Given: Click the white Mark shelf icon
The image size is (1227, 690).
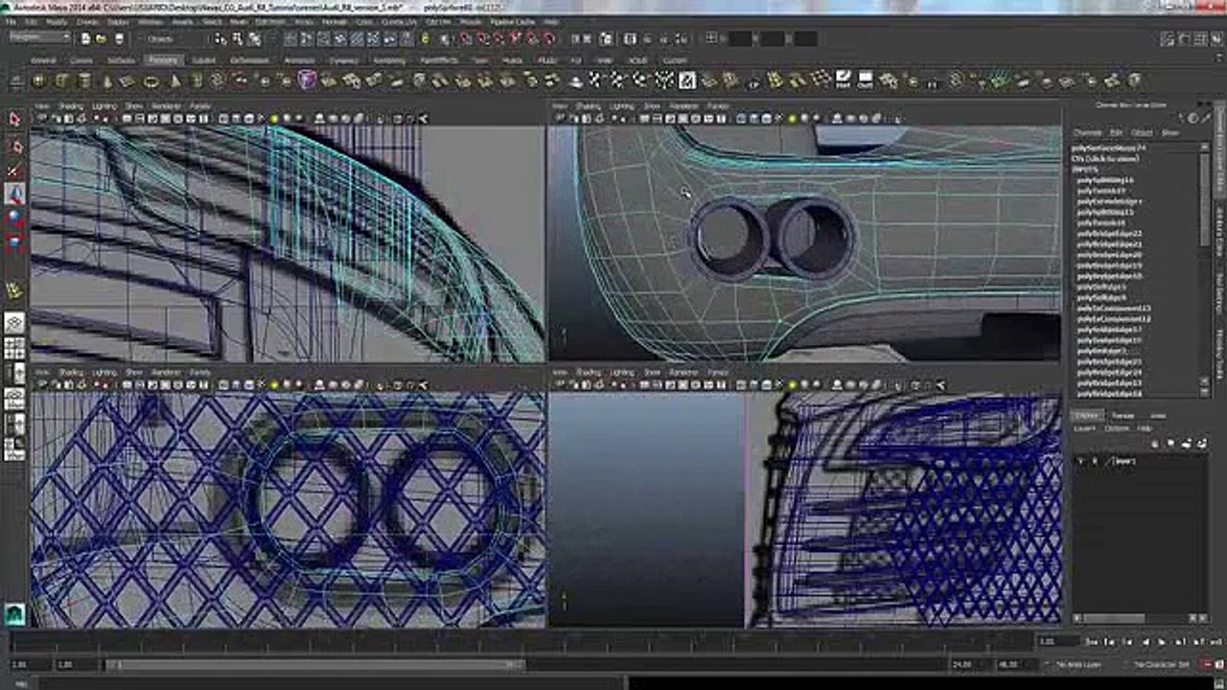Looking at the screenshot, I should (843, 80).
